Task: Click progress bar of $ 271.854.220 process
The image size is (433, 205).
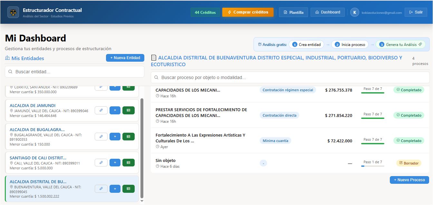Action: coord(373,118)
